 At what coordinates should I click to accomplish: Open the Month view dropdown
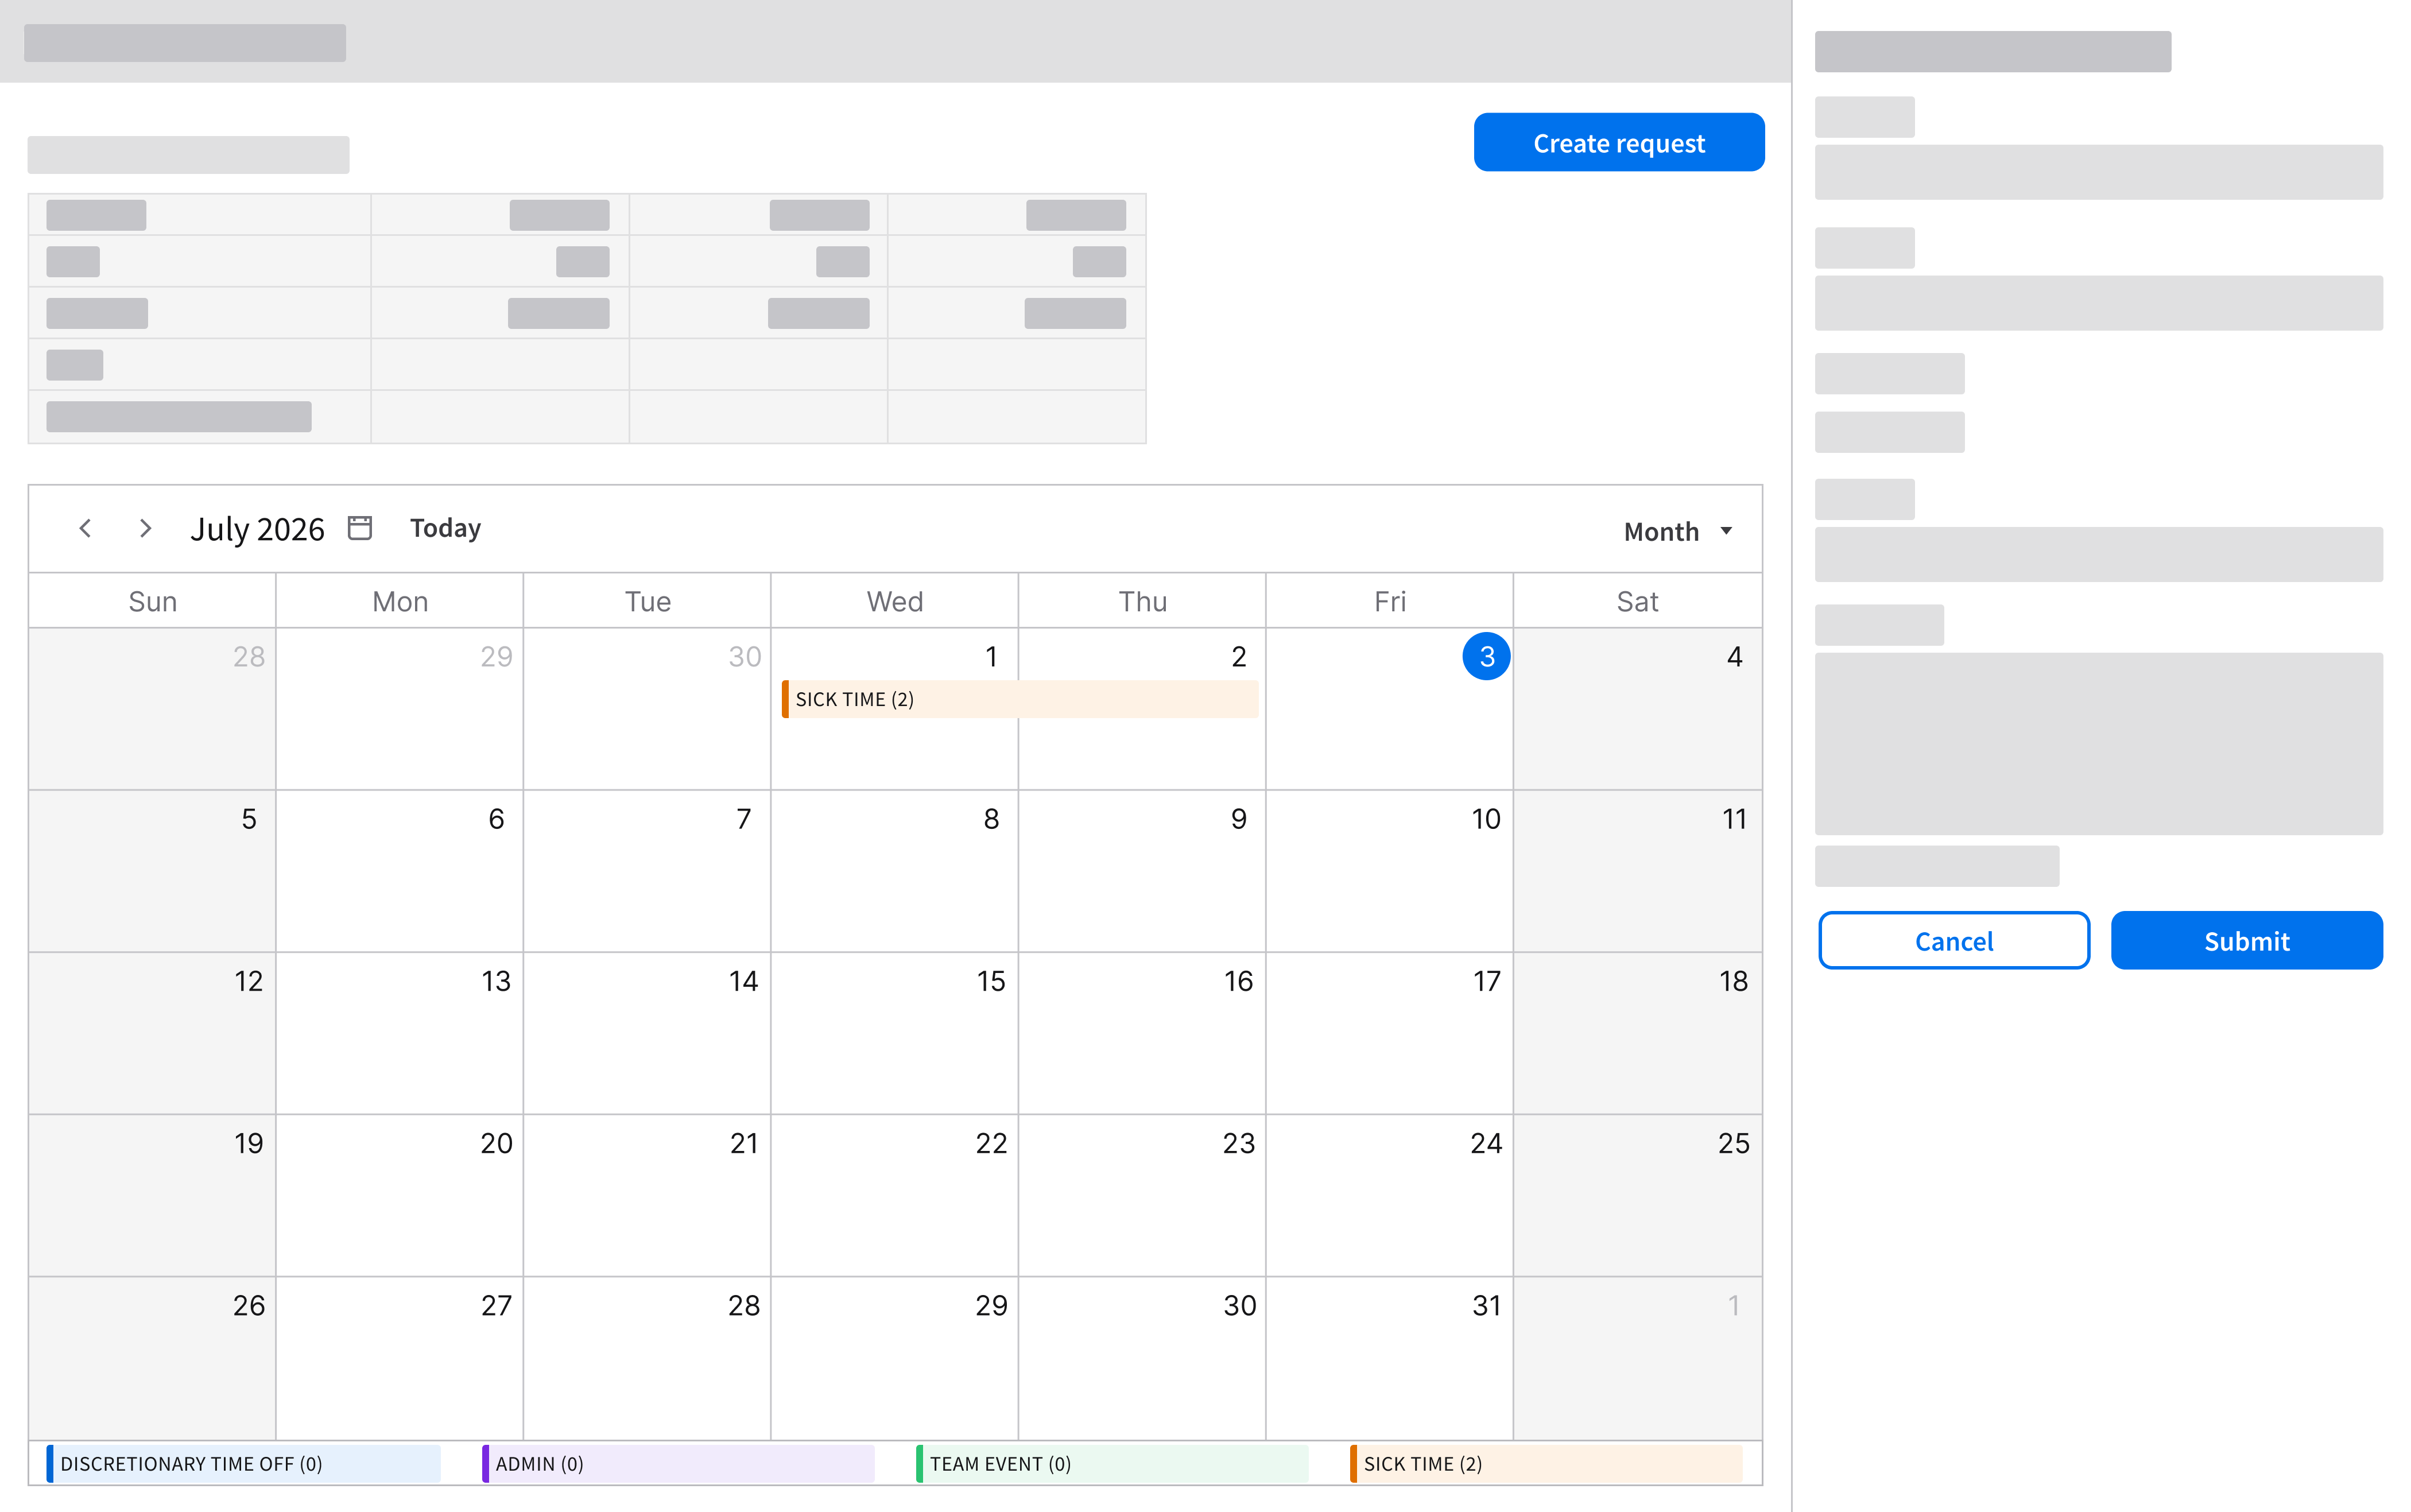pyautogui.click(x=1662, y=531)
